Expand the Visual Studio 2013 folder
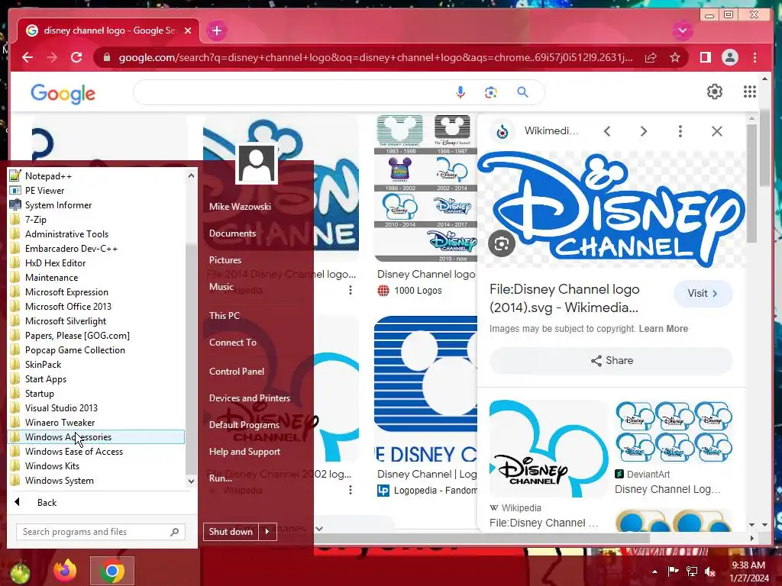The image size is (782, 586). pos(96,407)
